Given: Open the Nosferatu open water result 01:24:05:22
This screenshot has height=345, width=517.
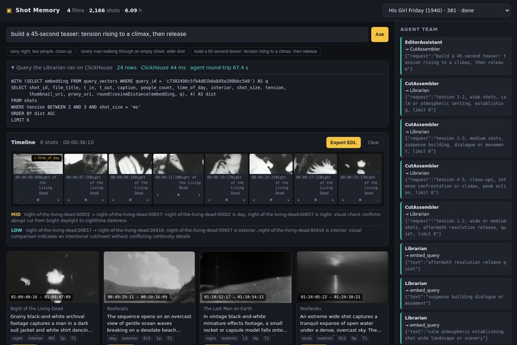Looking at the screenshot, I should pyautogui.click(x=343, y=277).
